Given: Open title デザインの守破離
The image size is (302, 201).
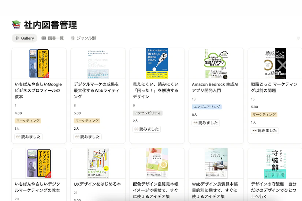Looking at the screenshot, I should [274, 190].
